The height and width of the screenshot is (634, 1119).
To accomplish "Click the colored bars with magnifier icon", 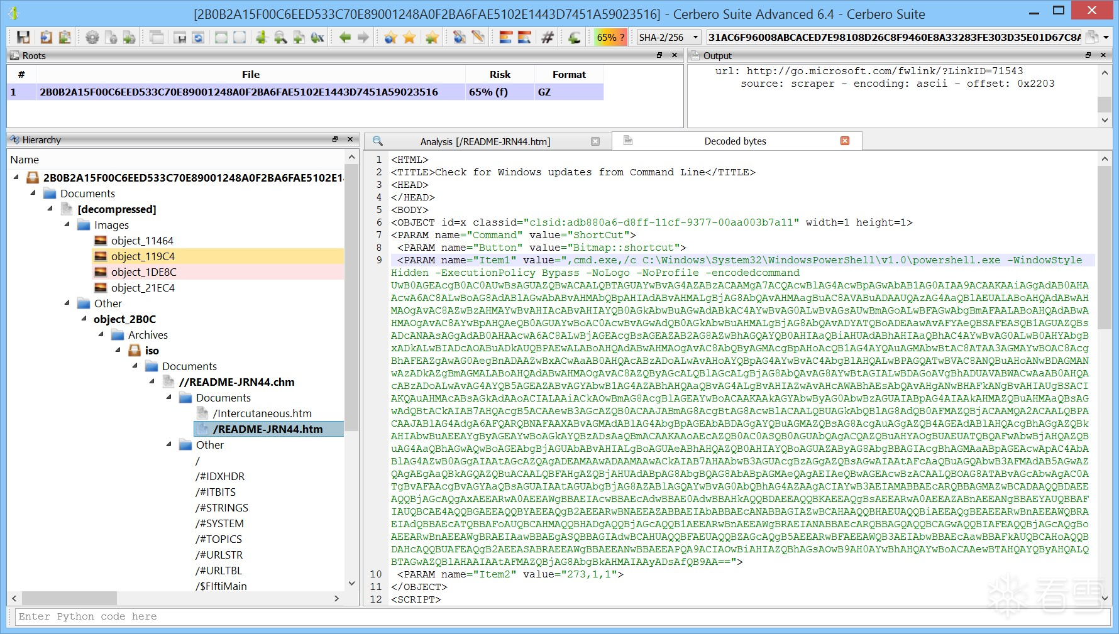I will [x=524, y=38].
